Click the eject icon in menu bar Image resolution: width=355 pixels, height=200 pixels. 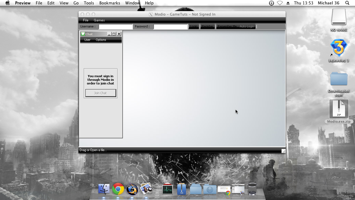tap(288, 3)
